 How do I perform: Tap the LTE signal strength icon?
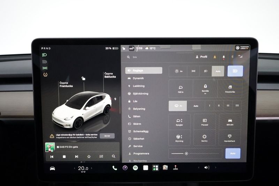[240, 57]
